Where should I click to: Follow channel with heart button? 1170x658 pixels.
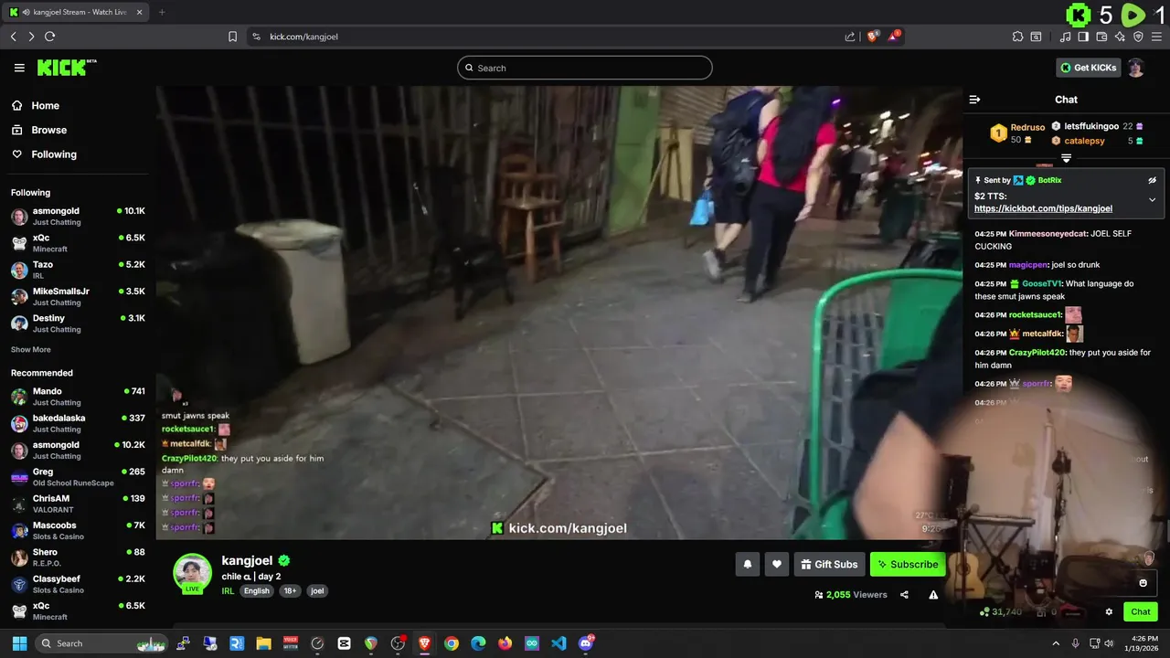coord(776,565)
